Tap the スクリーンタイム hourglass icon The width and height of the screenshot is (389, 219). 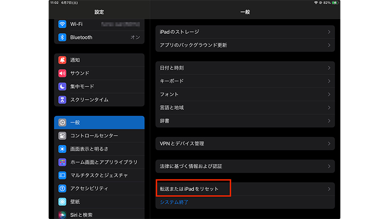coord(62,100)
